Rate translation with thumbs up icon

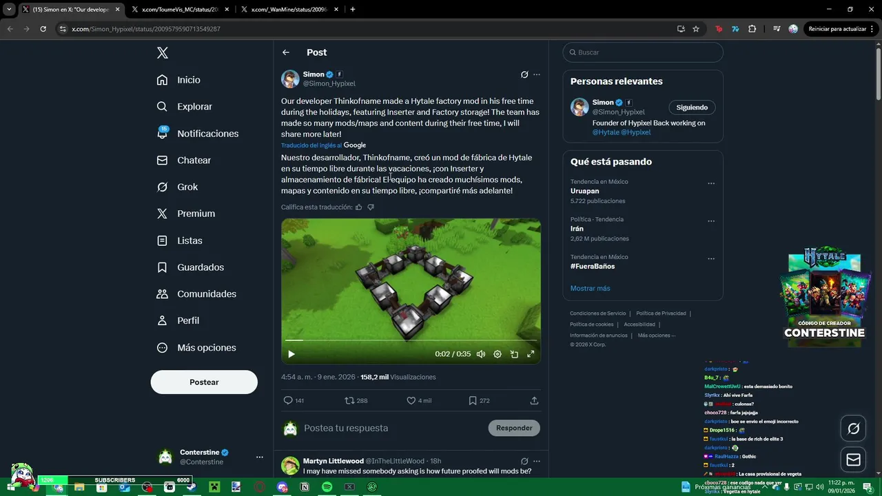coord(359,207)
